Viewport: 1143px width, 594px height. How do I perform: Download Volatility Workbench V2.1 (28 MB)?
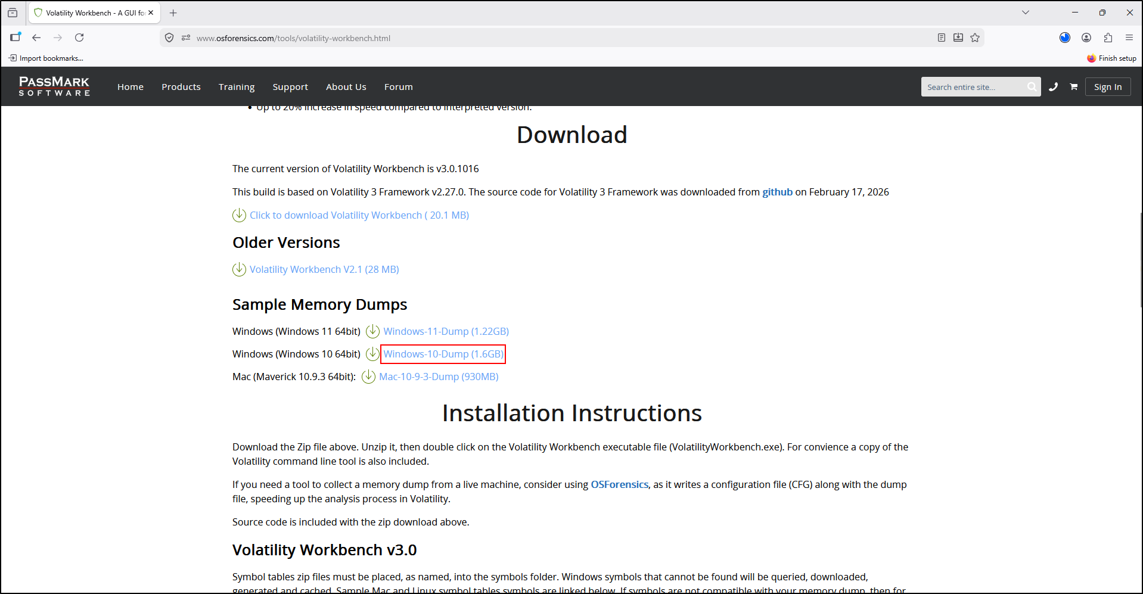click(324, 269)
